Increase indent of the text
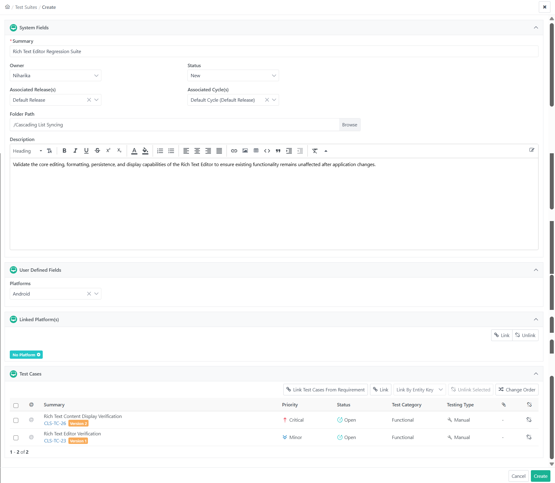 coord(289,151)
